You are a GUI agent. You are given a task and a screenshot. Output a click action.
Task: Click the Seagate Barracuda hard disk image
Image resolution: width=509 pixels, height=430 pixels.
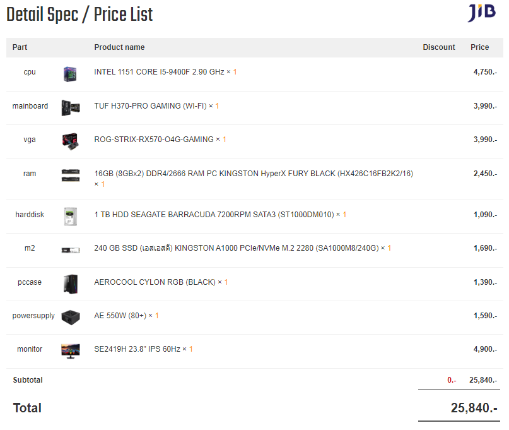tap(70, 216)
